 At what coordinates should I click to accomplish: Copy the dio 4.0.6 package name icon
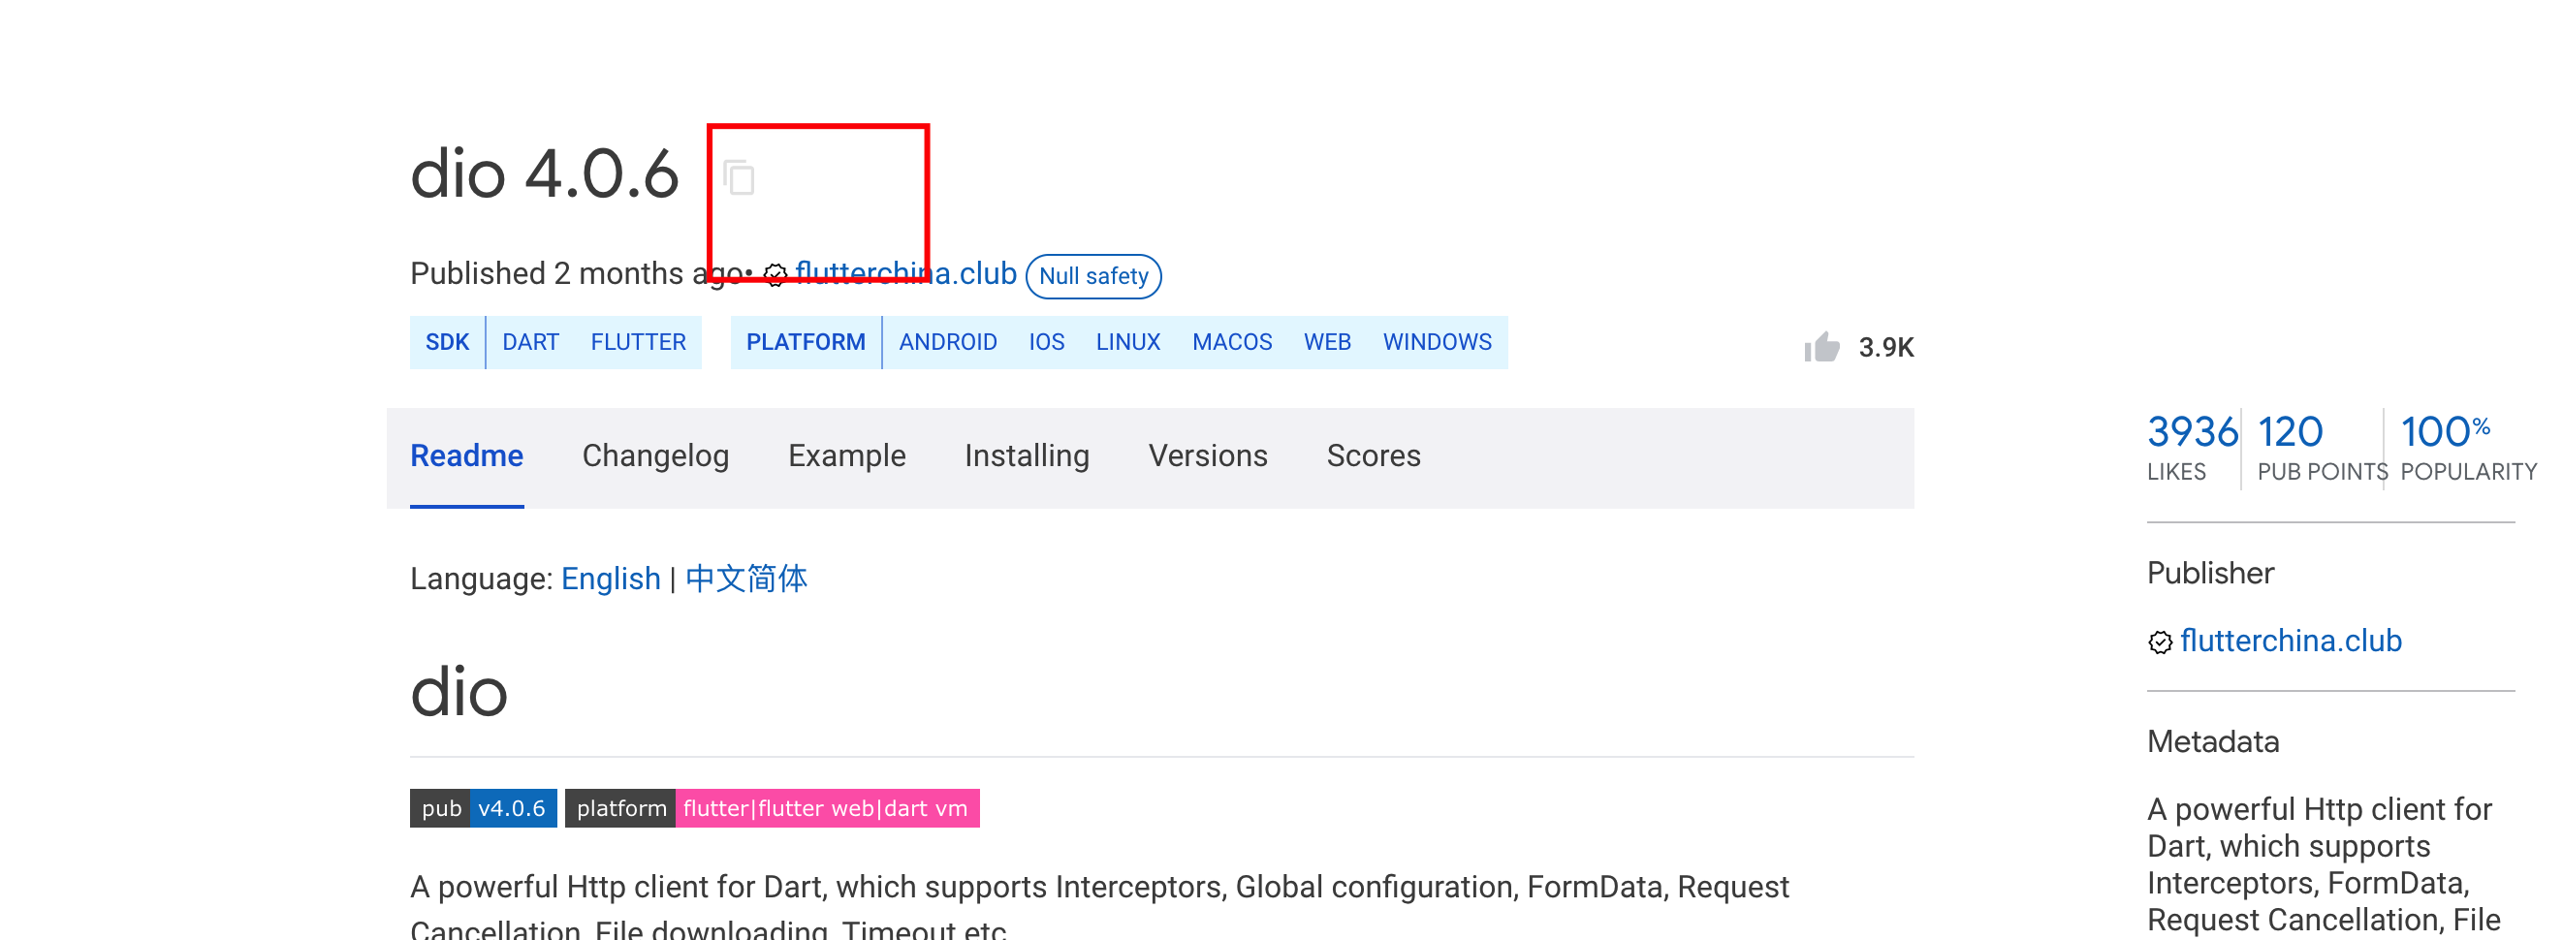pos(740,178)
